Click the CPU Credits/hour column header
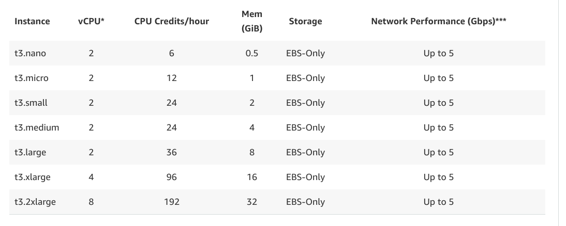The height and width of the screenshot is (226, 566). 171,21
